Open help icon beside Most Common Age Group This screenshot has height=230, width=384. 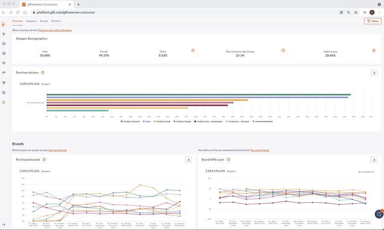tap(283, 51)
